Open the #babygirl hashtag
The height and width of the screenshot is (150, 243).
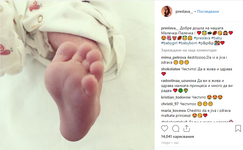169,43
